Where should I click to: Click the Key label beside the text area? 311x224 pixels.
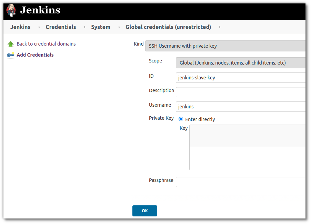tap(183, 128)
